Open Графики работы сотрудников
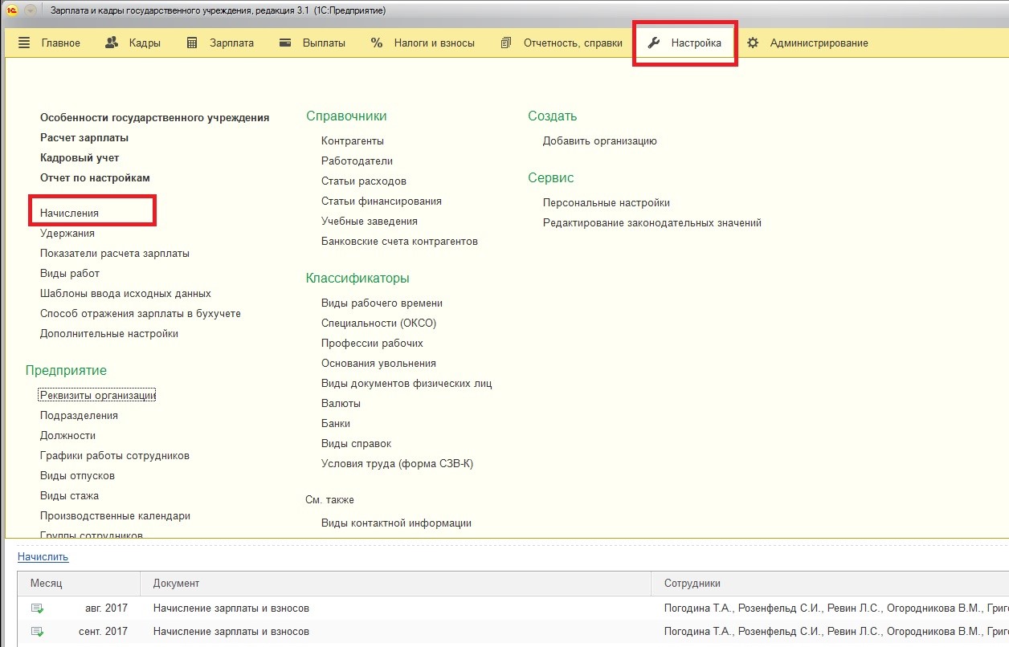This screenshot has height=647, width=1009. pyautogui.click(x=115, y=455)
